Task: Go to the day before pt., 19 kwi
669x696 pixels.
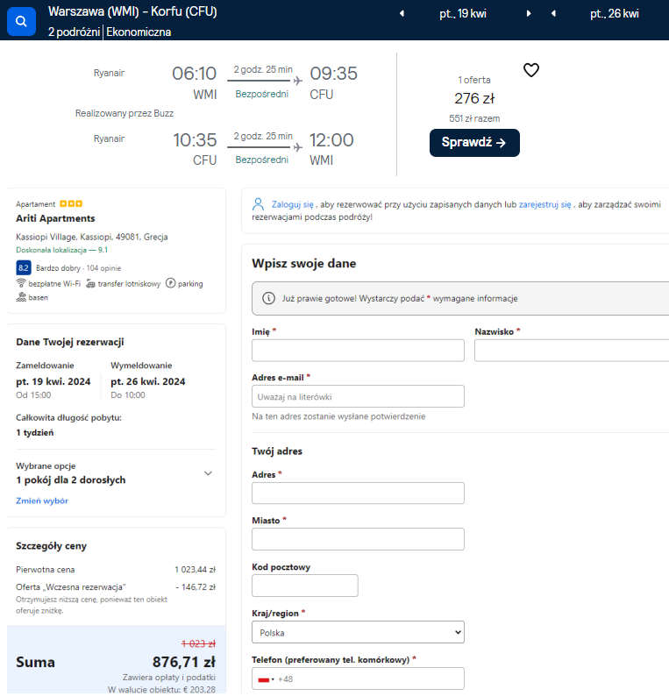Action: [x=402, y=13]
